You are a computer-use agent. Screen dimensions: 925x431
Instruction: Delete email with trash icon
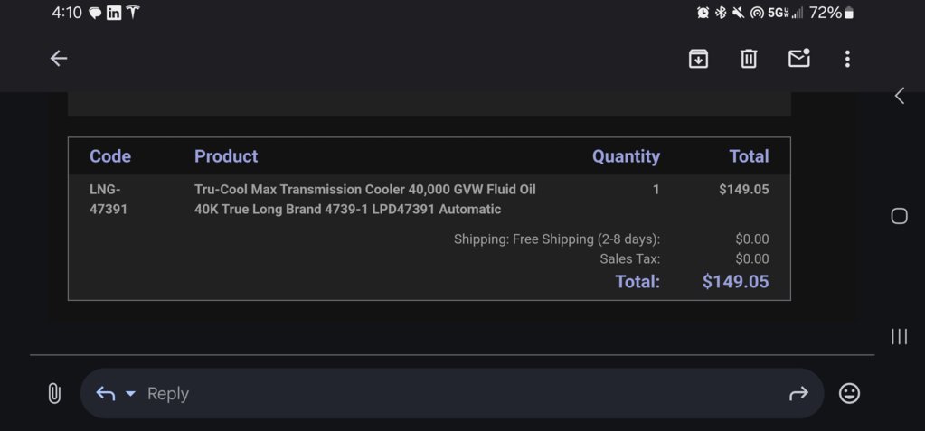click(749, 59)
